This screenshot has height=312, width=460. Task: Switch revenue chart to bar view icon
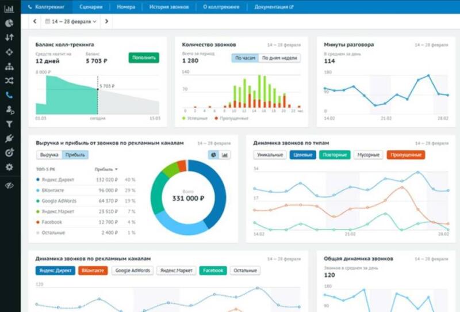[x=224, y=155]
